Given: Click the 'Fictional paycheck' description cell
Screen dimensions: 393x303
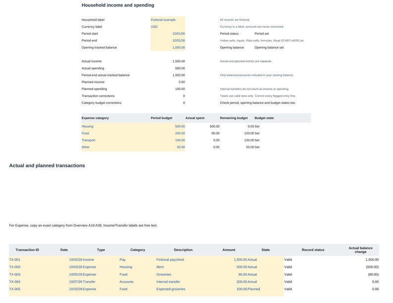Looking at the screenshot, I should point(170,260).
